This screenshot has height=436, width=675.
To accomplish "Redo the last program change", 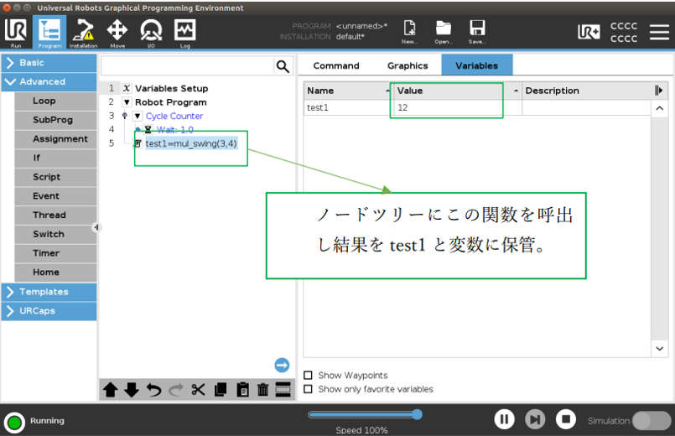I will pyautogui.click(x=175, y=390).
